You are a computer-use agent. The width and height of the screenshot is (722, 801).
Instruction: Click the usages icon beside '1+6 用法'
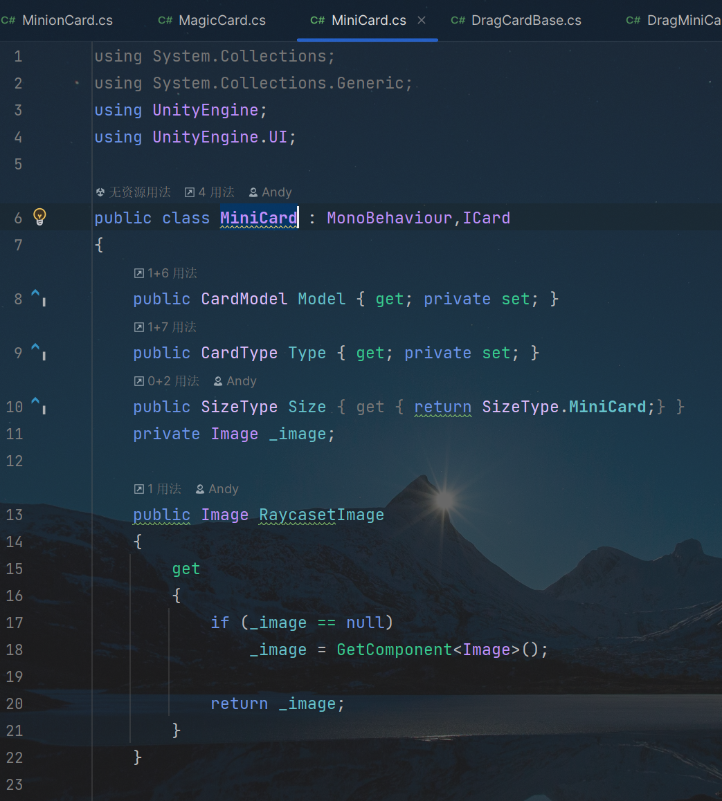(x=138, y=273)
